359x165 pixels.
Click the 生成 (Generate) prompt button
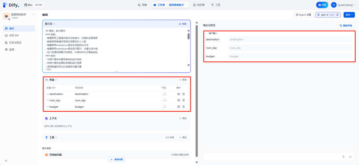point(182,24)
